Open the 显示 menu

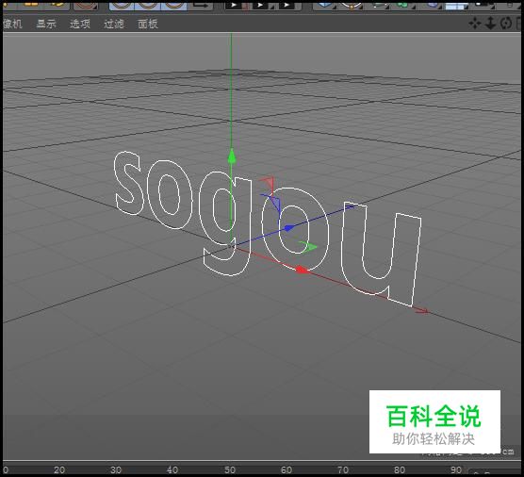pos(46,24)
